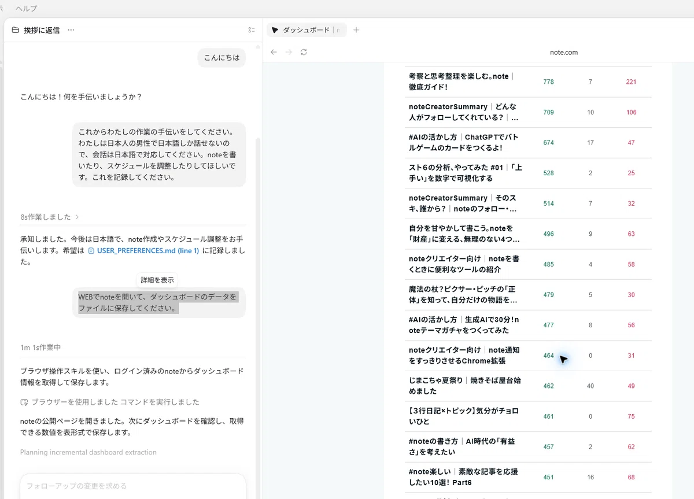Image resolution: width=694 pixels, height=499 pixels.
Task: Open article 考察と思考整理を楽しむ。note 徹底ガイド!
Action: [462, 82]
